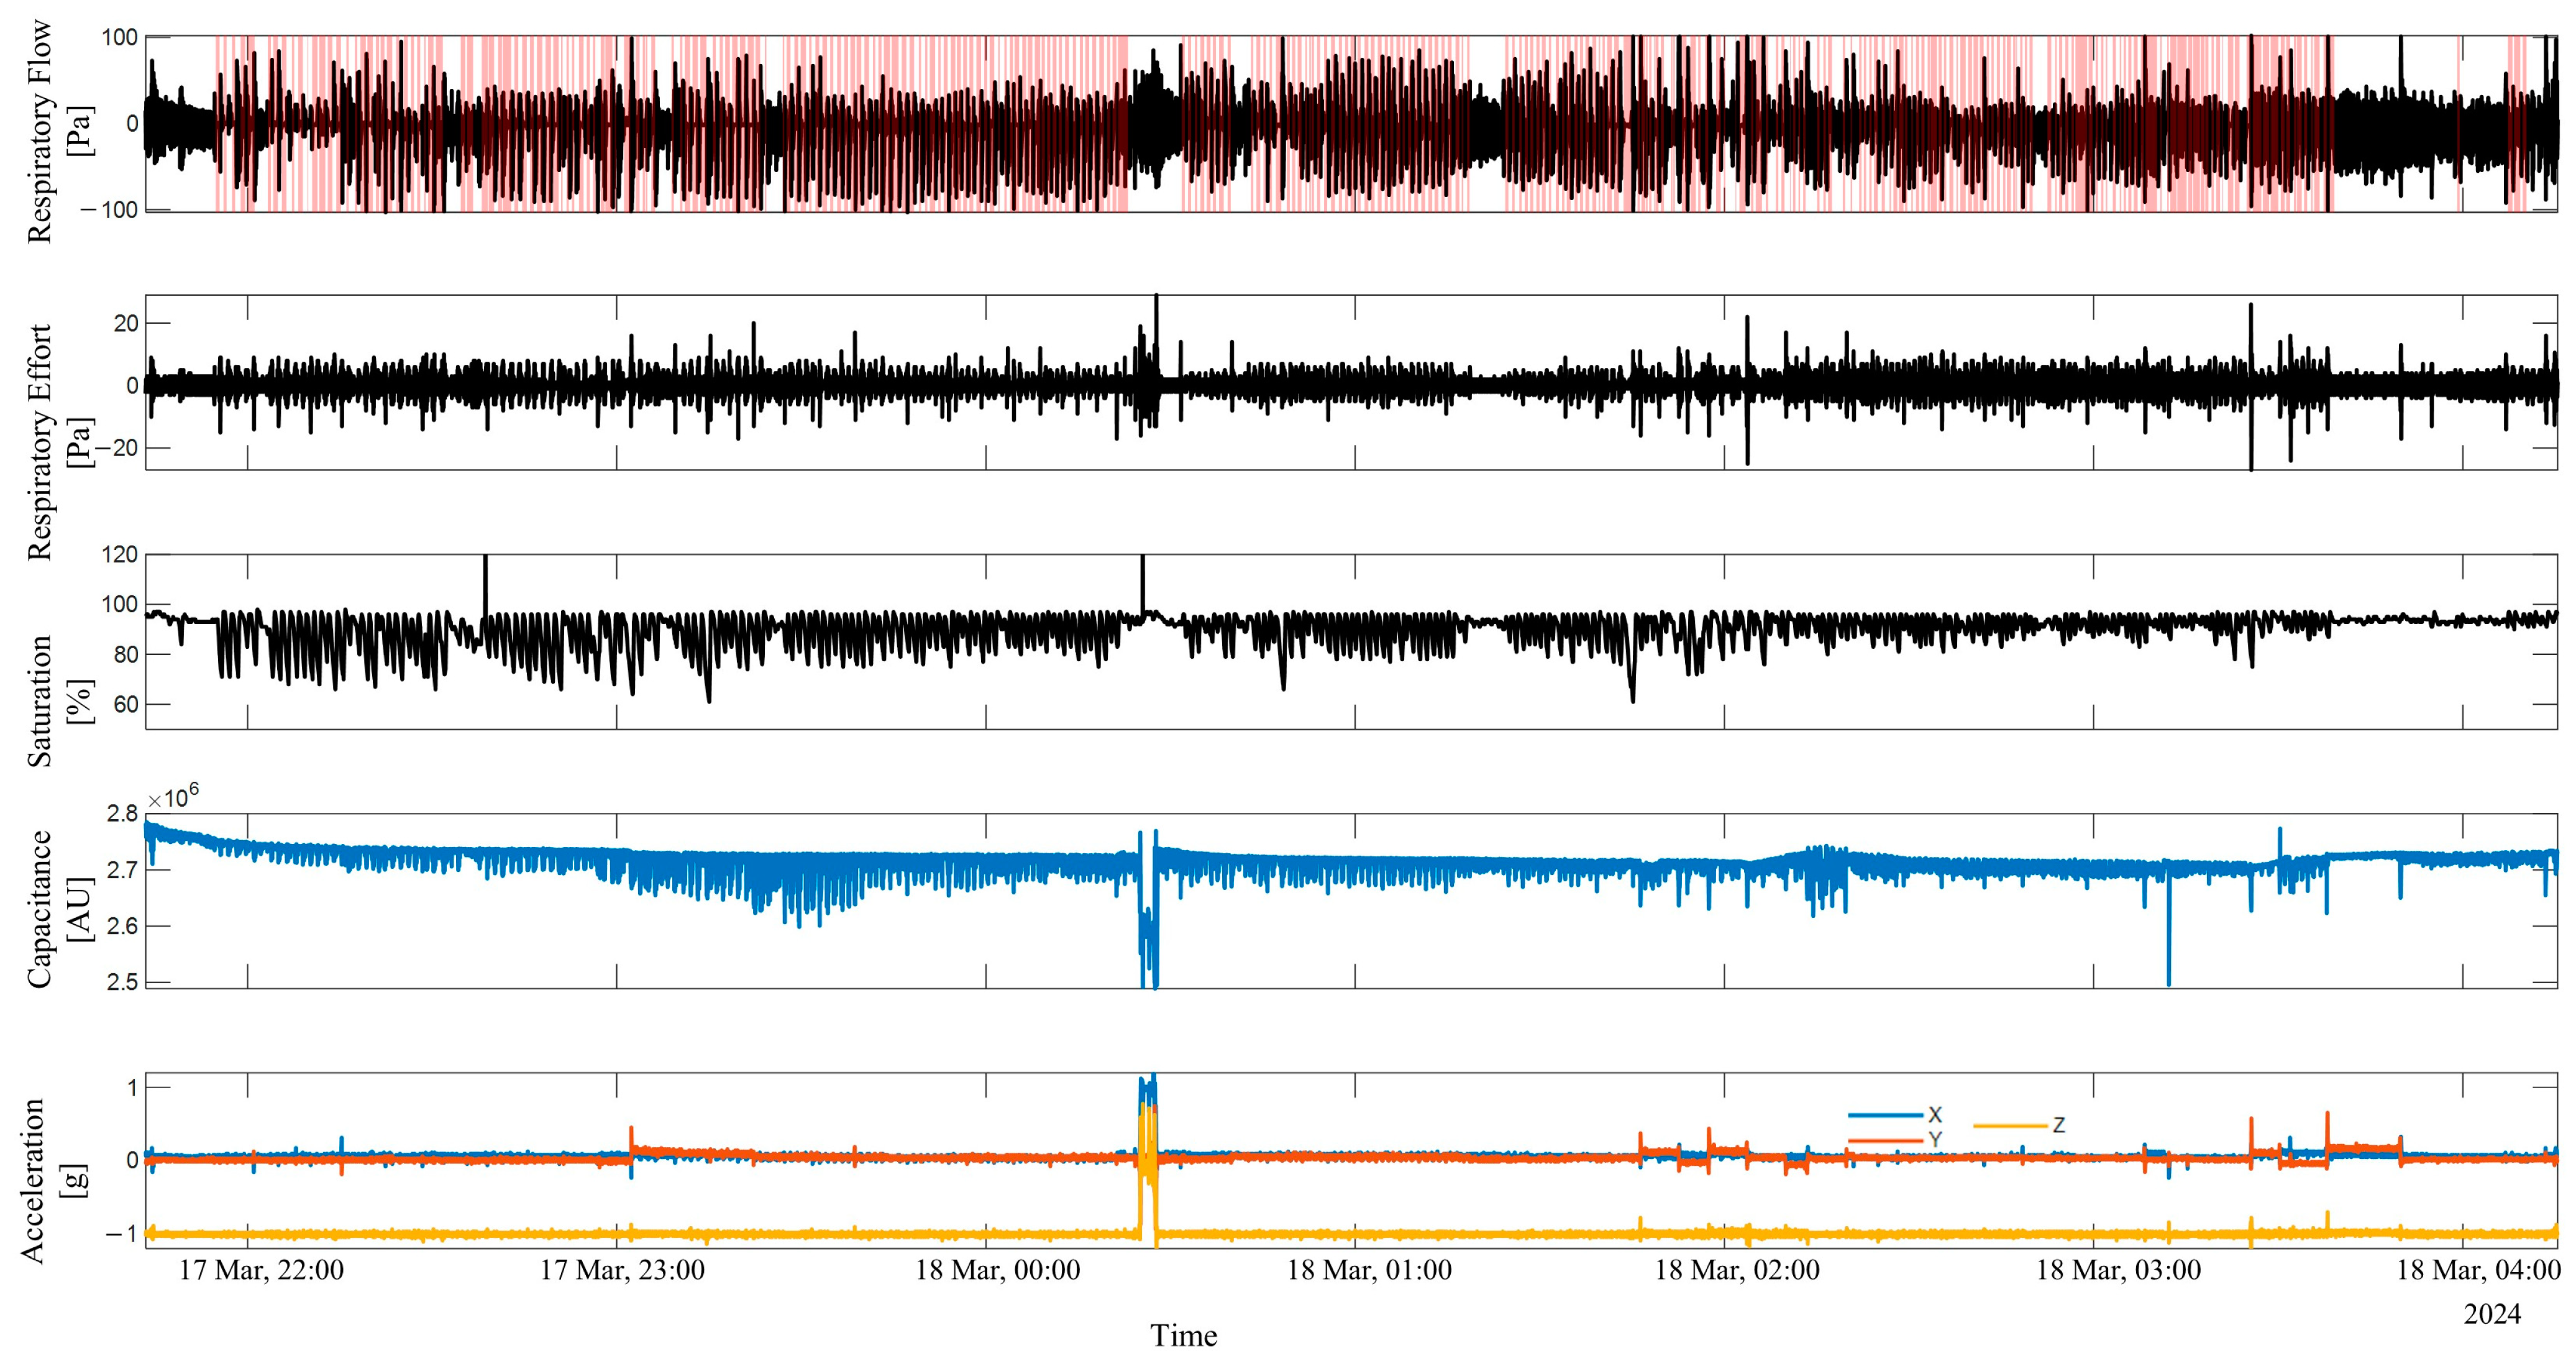Click the '×10^6' exponent label on Capacitance plot
2576x1361 pixels.
(173, 797)
